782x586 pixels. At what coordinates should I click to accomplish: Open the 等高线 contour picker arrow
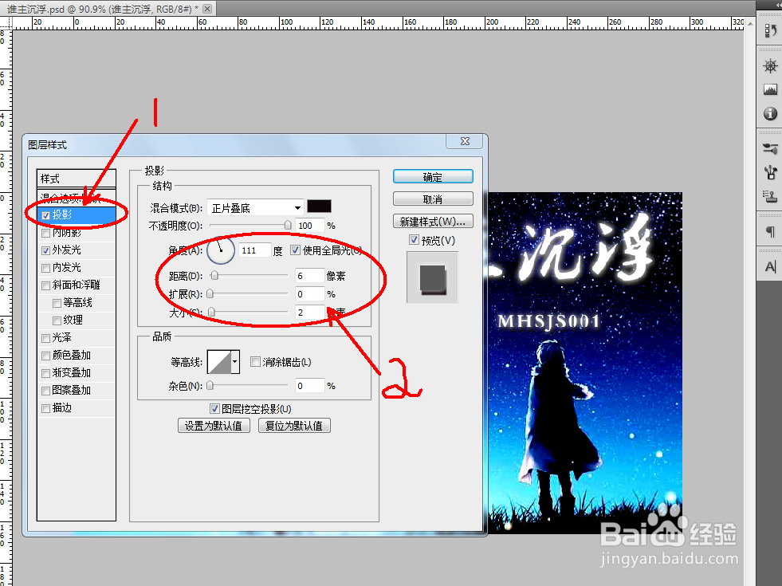[235, 362]
